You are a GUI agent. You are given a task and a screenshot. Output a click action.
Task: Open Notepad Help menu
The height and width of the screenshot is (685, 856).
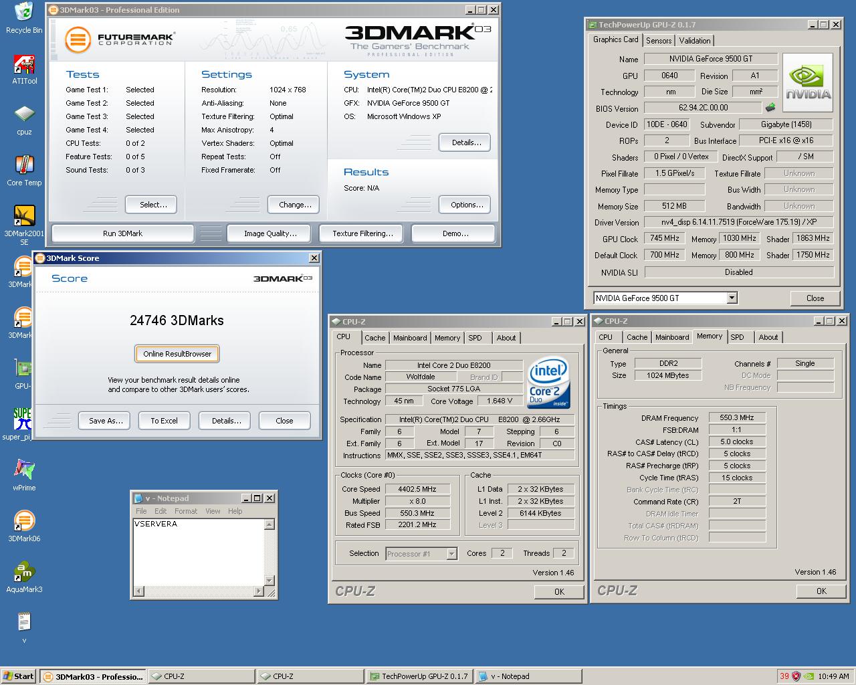(x=235, y=511)
